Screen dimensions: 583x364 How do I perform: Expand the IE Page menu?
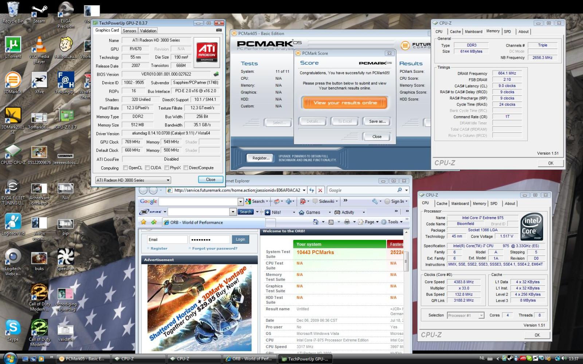tap(368, 222)
